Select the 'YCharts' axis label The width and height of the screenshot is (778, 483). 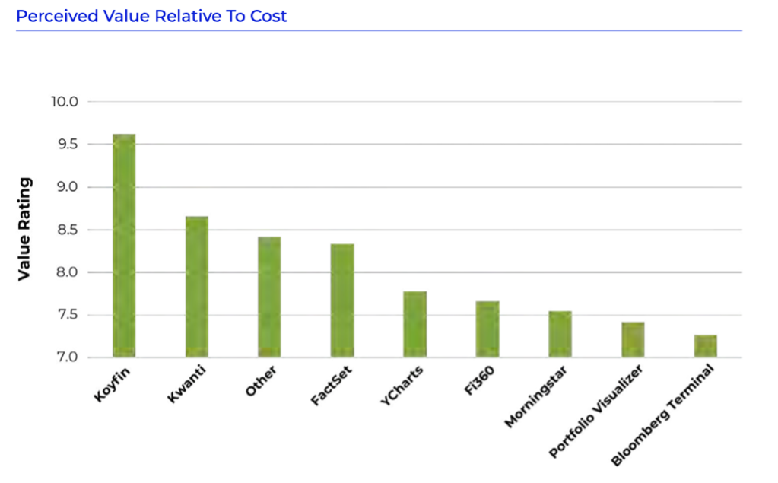(x=402, y=386)
